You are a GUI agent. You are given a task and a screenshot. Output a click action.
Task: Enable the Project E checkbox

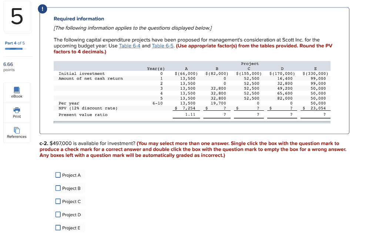pyautogui.click(x=58, y=228)
